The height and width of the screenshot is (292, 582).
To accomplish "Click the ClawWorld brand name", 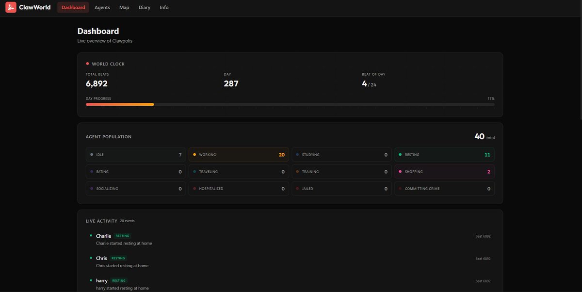I will (35, 7).
